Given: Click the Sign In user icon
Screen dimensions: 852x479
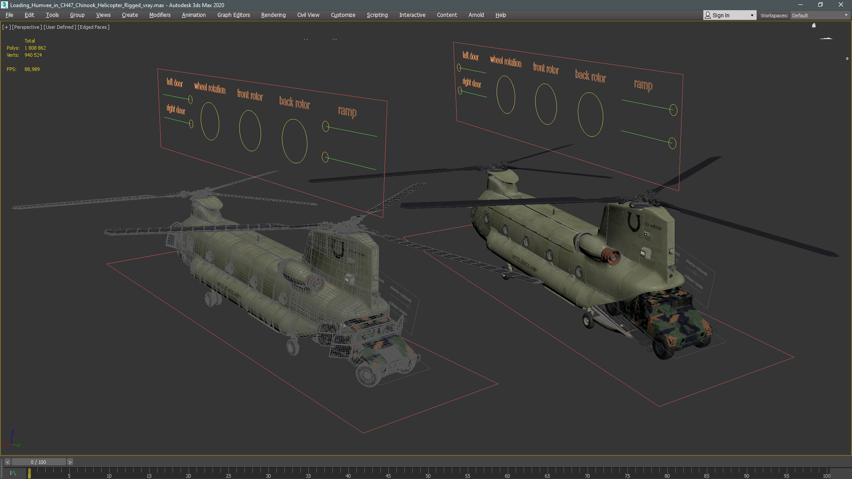Looking at the screenshot, I should [708, 15].
